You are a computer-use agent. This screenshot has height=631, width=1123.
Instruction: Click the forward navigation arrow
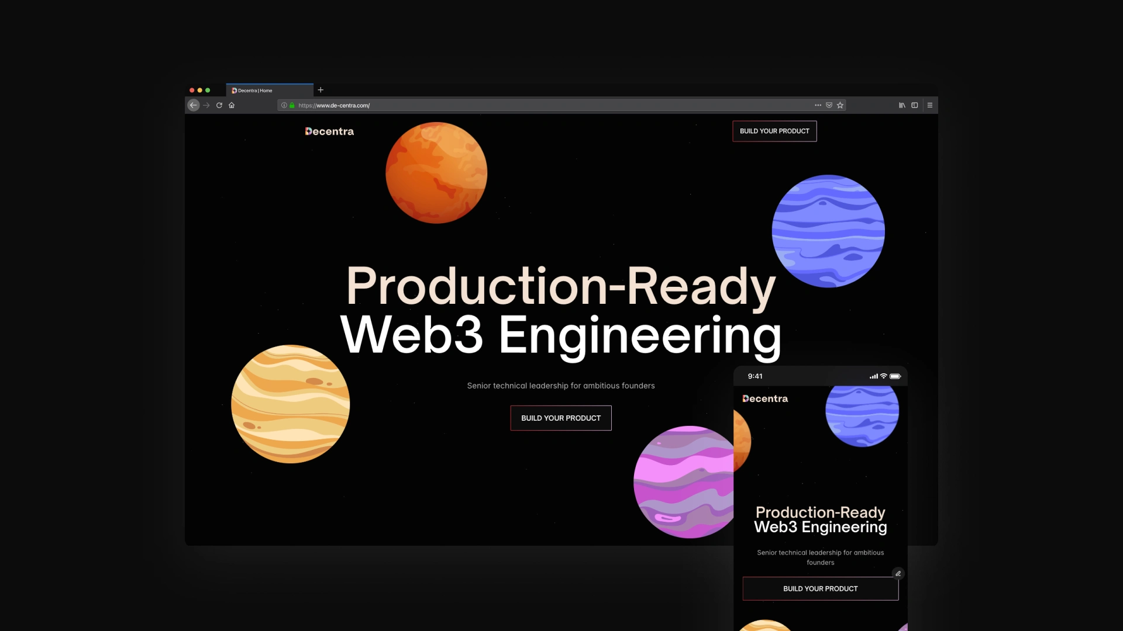206,105
